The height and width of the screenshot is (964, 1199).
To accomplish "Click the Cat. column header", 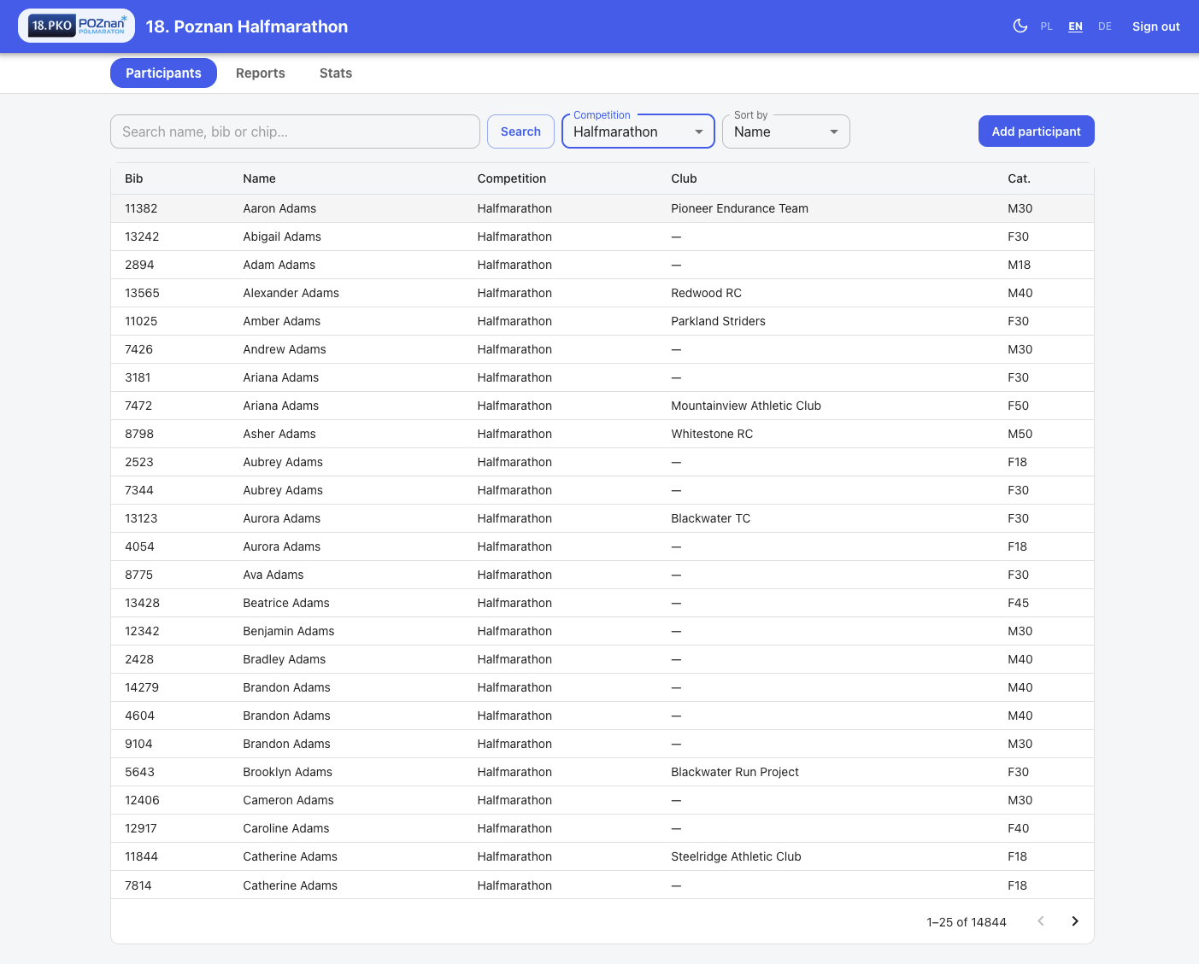I will [x=1020, y=178].
